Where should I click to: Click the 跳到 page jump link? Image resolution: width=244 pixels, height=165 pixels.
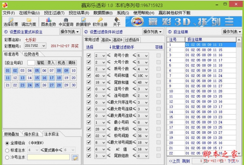(186, 161)
